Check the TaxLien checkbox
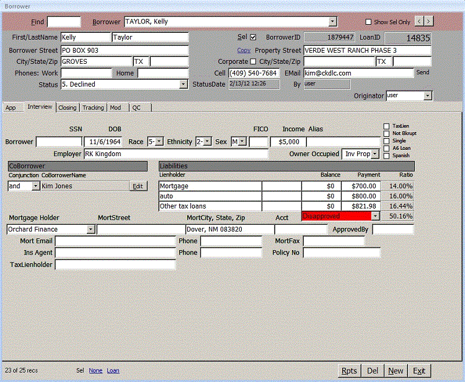 pyautogui.click(x=386, y=126)
